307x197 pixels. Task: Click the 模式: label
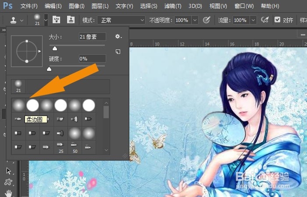pos(89,20)
